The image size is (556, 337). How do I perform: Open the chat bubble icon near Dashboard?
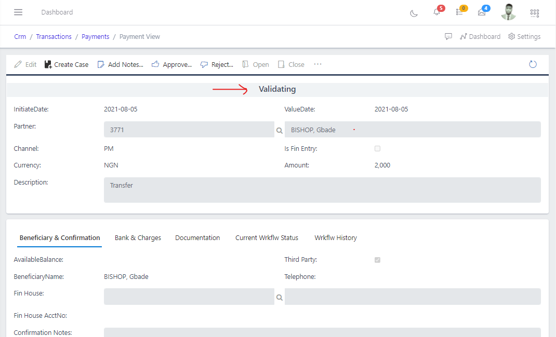[x=448, y=36]
